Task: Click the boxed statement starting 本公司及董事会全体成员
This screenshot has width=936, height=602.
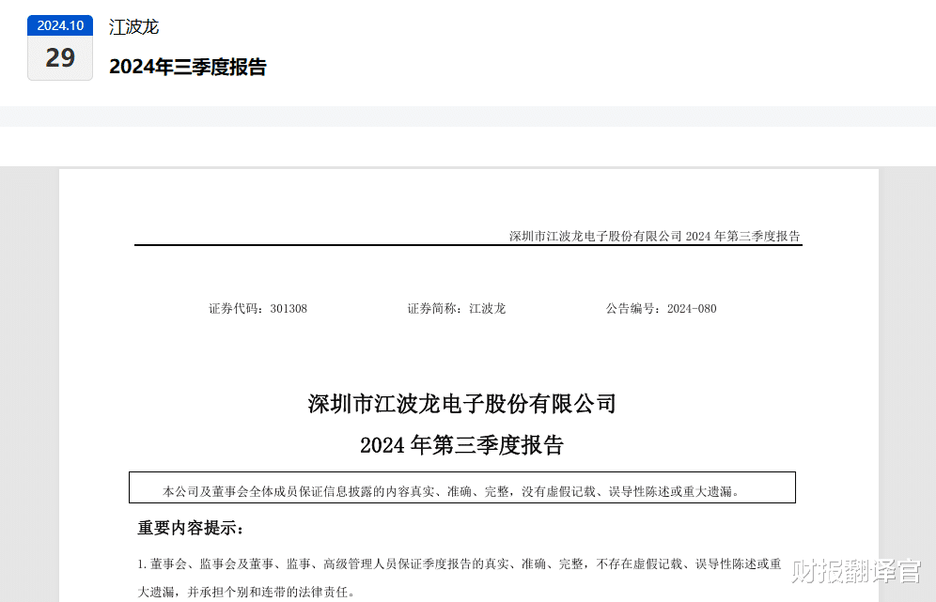Action: tap(462, 487)
